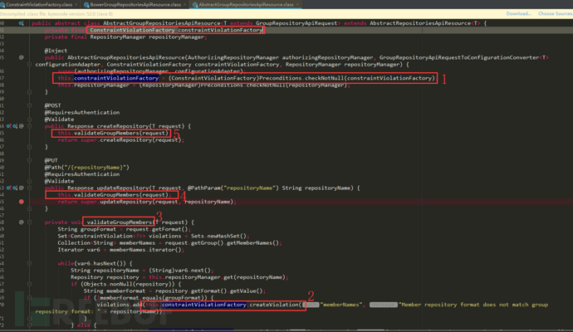Viewport: 573px width, 332px height.
Task: Click the first gutter icon on the updateRepository line
Action: (x=8, y=188)
